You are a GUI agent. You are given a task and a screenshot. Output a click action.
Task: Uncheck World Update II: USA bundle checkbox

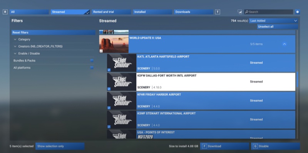click(101, 51)
